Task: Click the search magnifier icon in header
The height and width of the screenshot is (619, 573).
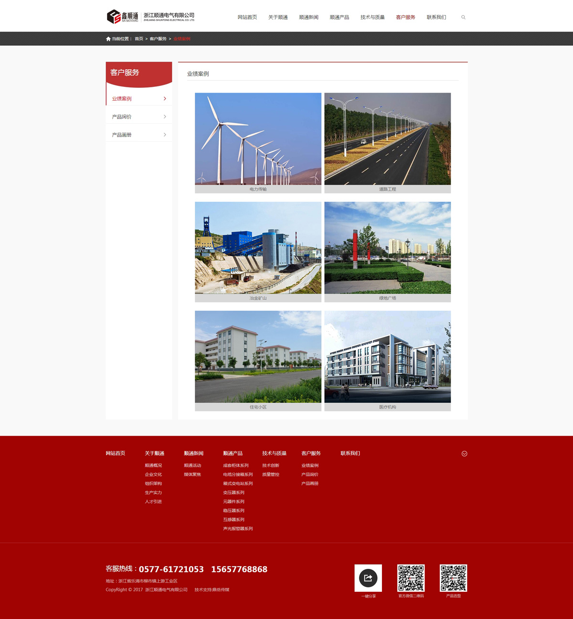Action: 463,17
